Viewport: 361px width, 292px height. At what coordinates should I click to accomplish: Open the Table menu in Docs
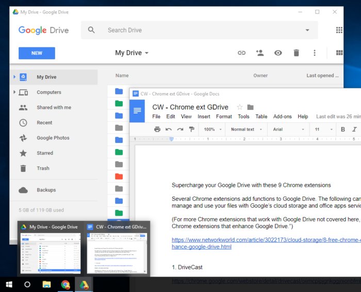(261, 117)
